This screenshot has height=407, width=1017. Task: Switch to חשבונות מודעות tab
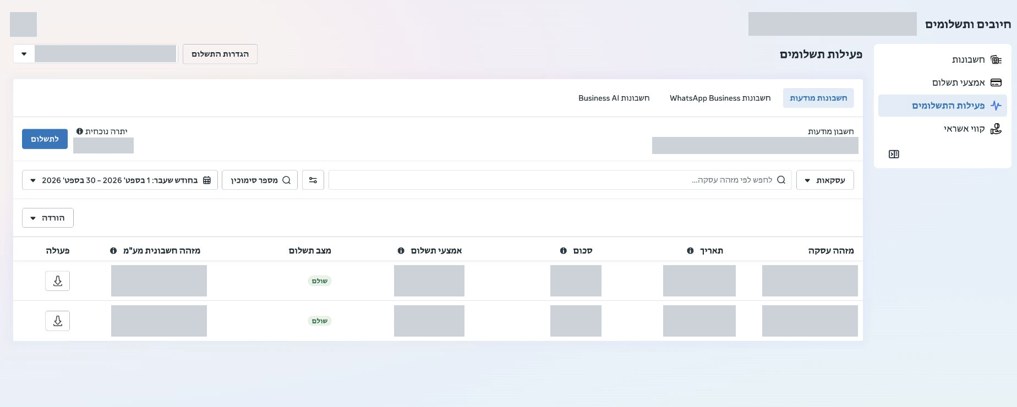(818, 98)
